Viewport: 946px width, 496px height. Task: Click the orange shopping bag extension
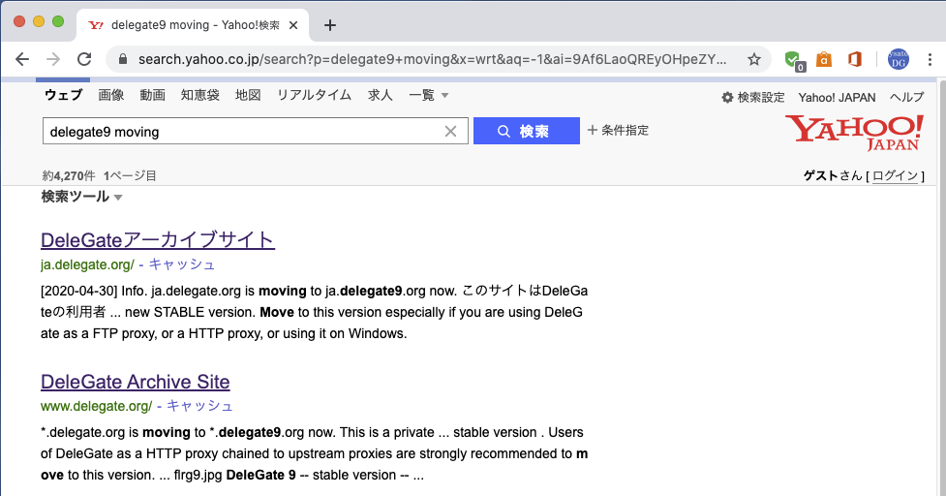tap(823, 59)
